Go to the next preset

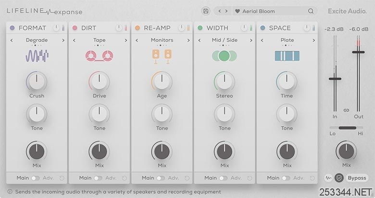pyautogui.click(x=226, y=11)
